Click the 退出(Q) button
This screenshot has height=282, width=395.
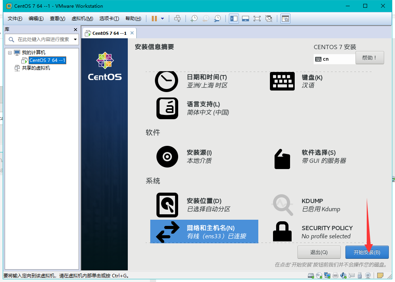[319, 252]
